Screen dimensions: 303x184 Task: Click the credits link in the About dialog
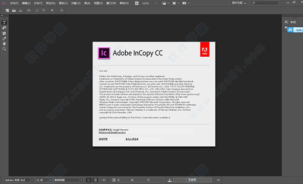click(x=132, y=139)
